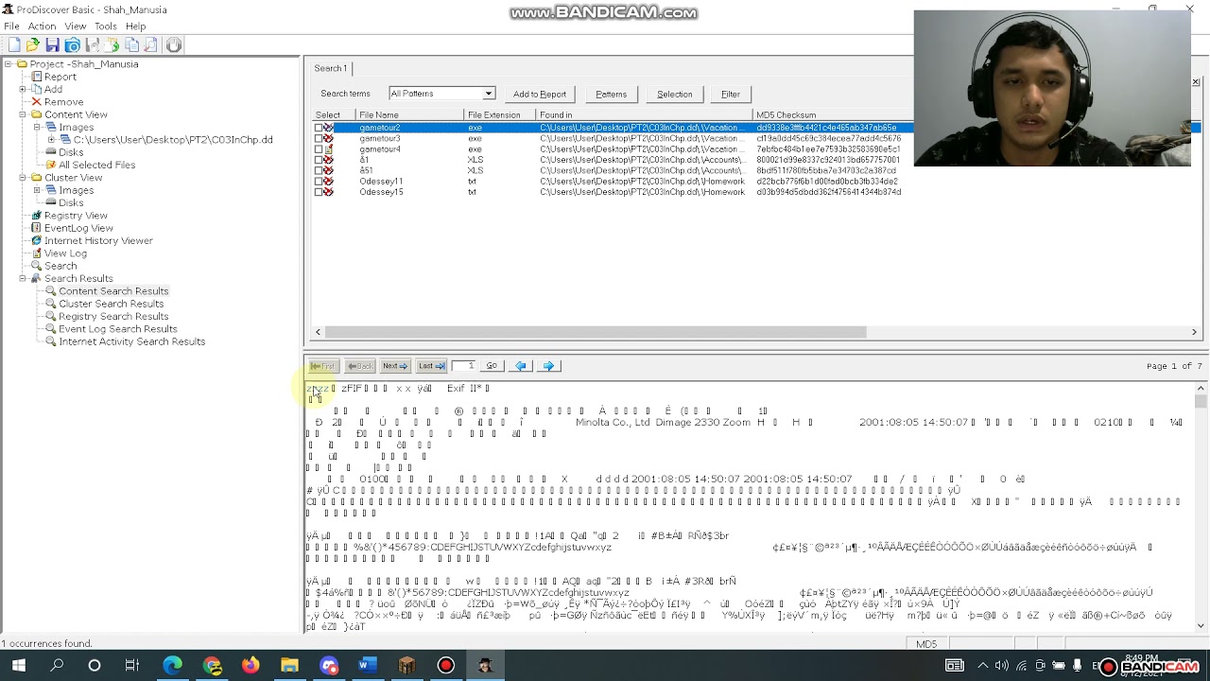
Task: Open Windows Start menu
Action: [x=19, y=666]
